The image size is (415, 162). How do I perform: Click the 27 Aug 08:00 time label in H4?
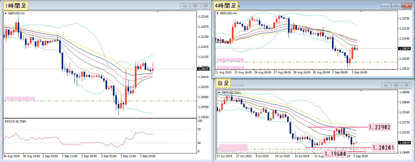click(282, 72)
